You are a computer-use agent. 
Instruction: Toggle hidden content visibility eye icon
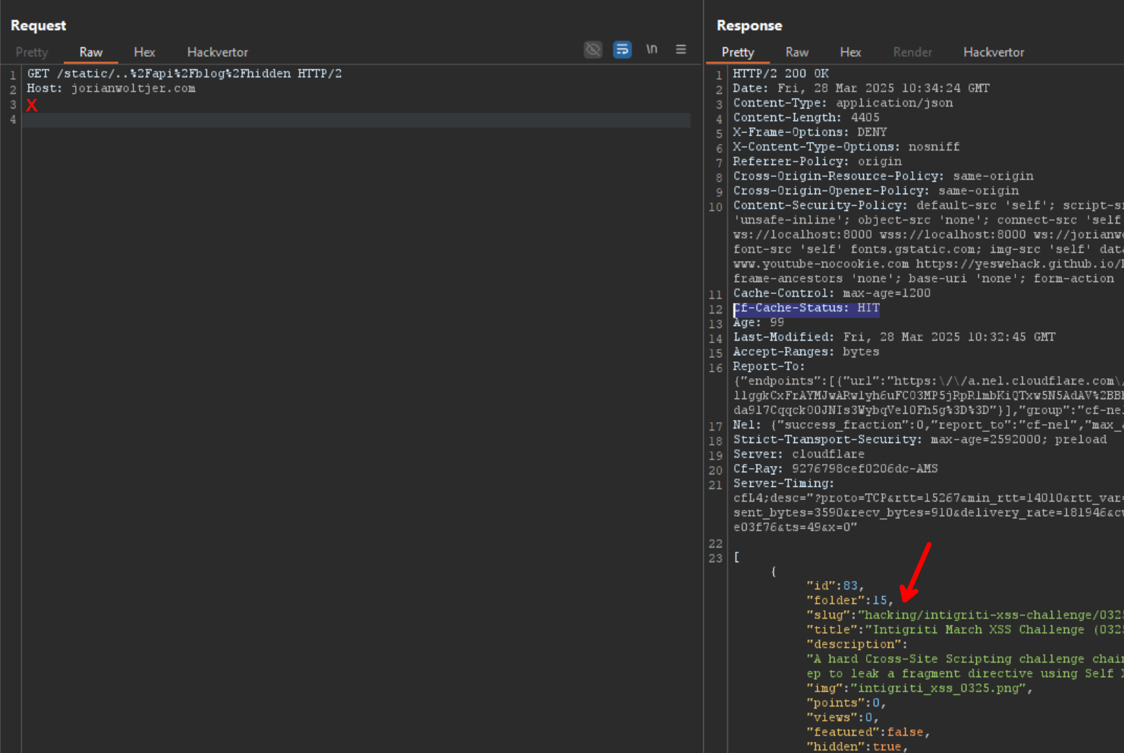pyautogui.click(x=593, y=49)
